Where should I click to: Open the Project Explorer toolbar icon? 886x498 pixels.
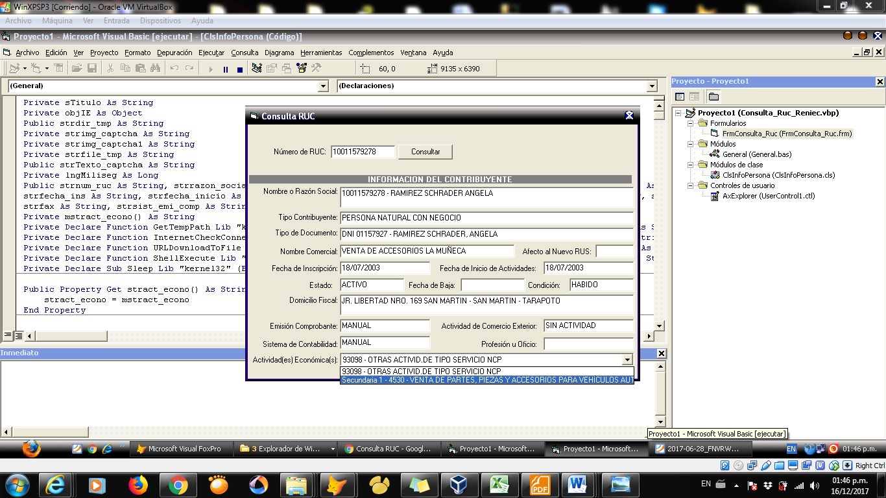tap(257, 68)
